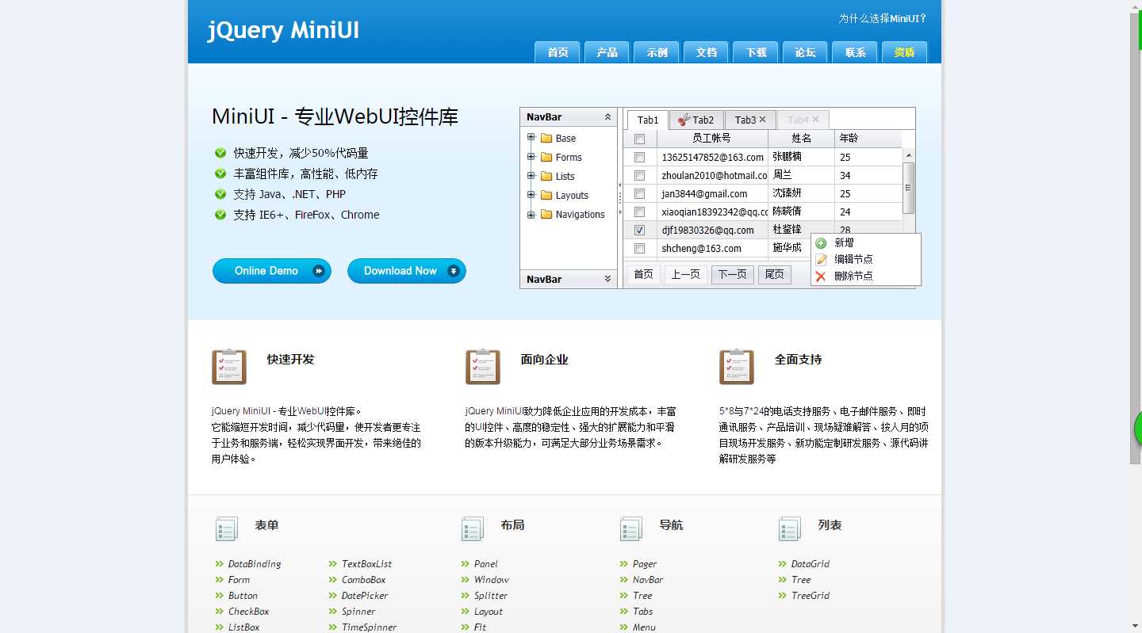Collapse the top NavBar panel chevron

608,117
